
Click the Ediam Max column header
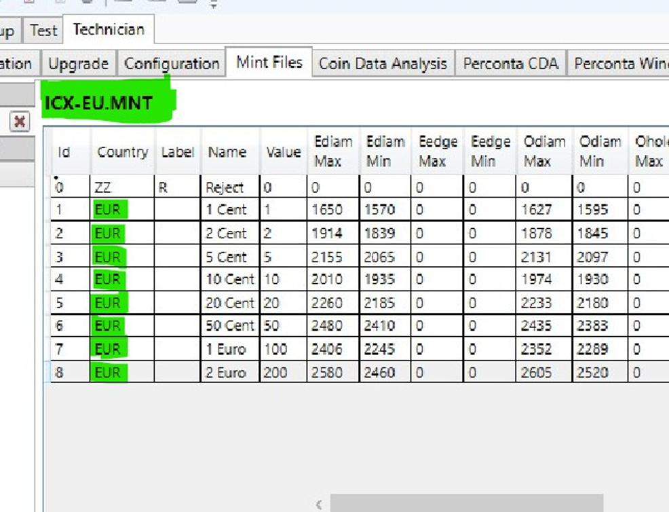click(333, 151)
